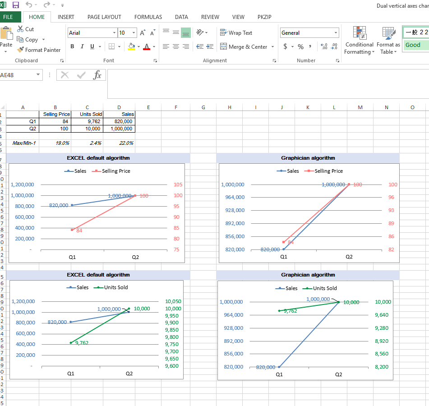The image size is (429, 406).
Task: Apply bold formatting with the Bold icon
Action: pos(72,46)
